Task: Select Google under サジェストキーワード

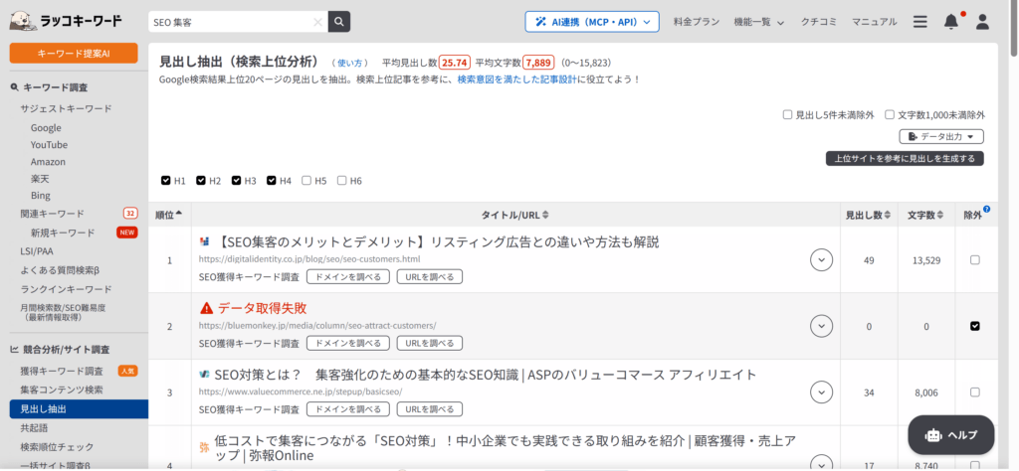Action: (x=46, y=128)
